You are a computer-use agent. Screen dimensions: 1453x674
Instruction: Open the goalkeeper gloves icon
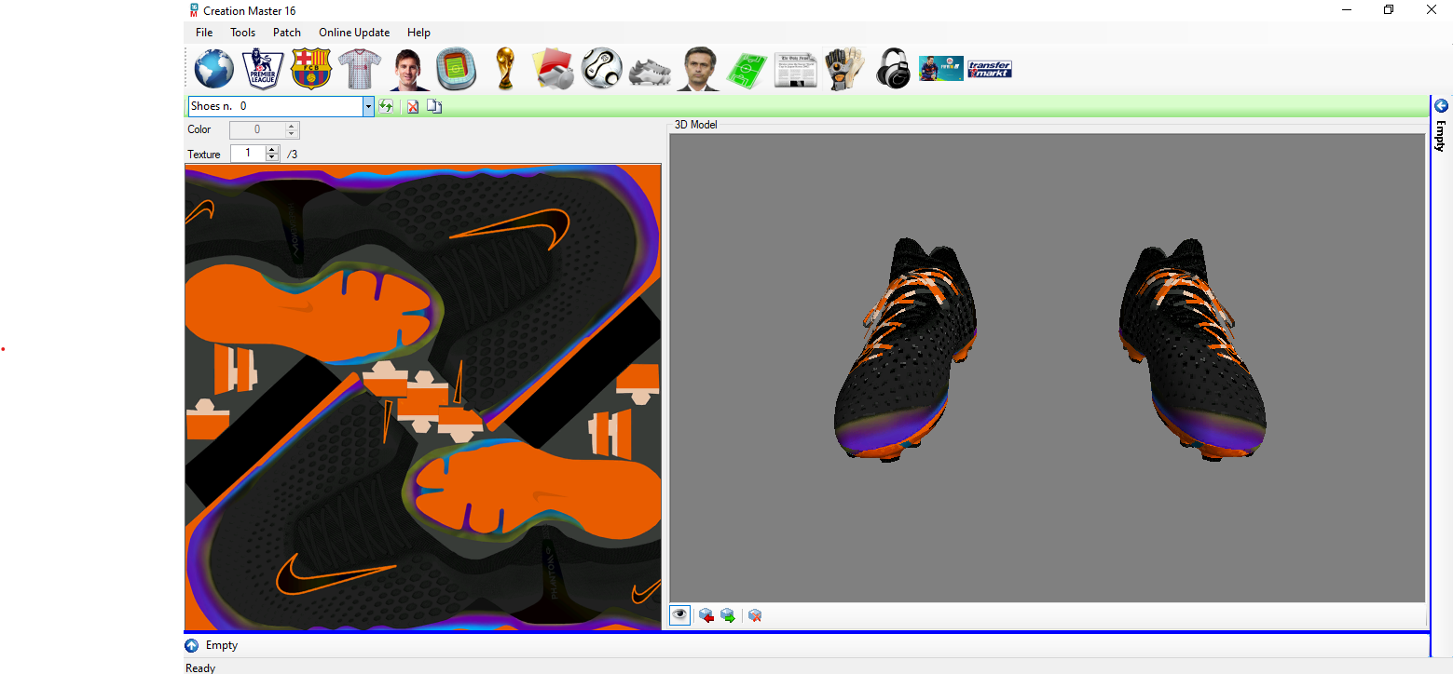[844, 69]
